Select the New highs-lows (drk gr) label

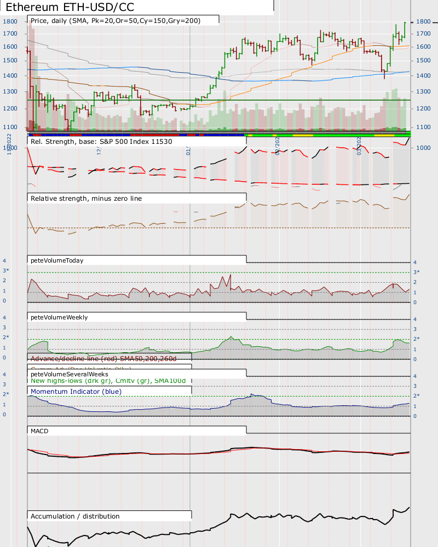(108, 381)
